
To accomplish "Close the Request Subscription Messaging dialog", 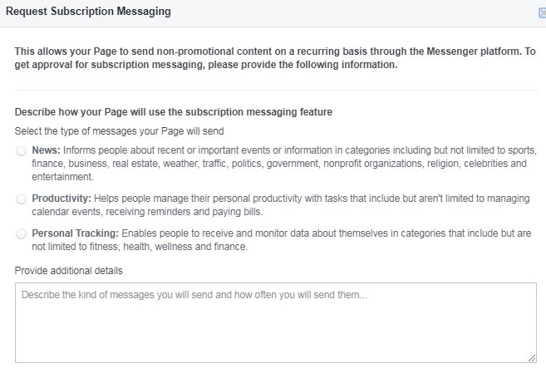I will coord(542,12).
